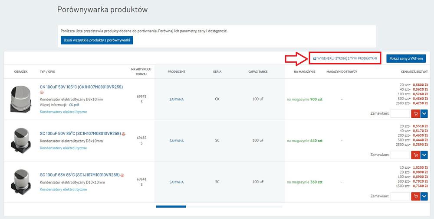
Task: Click series value CK
Action: [217, 99]
